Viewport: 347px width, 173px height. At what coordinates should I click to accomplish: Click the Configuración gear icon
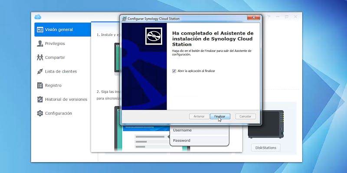pos(40,113)
